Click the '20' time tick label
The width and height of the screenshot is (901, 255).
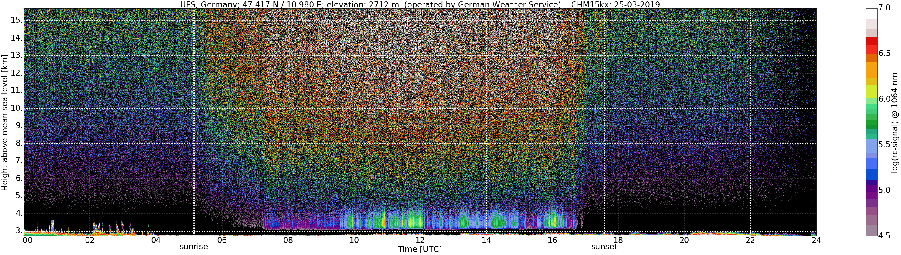684,240
